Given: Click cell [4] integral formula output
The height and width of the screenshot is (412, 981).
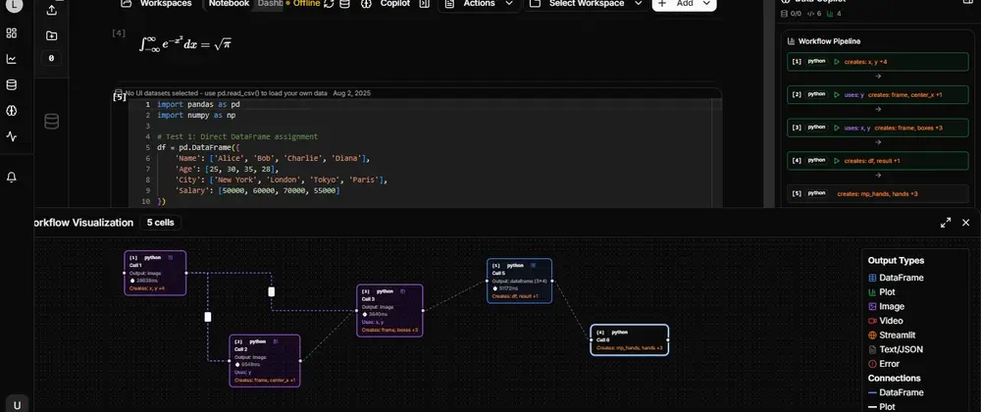Looking at the screenshot, I should [185, 44].
